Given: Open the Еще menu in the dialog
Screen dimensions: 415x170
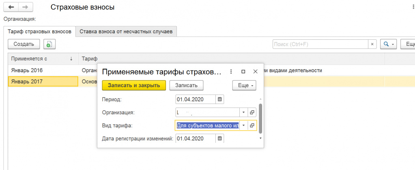Looking at the screenshot, I should click(244, 86).
